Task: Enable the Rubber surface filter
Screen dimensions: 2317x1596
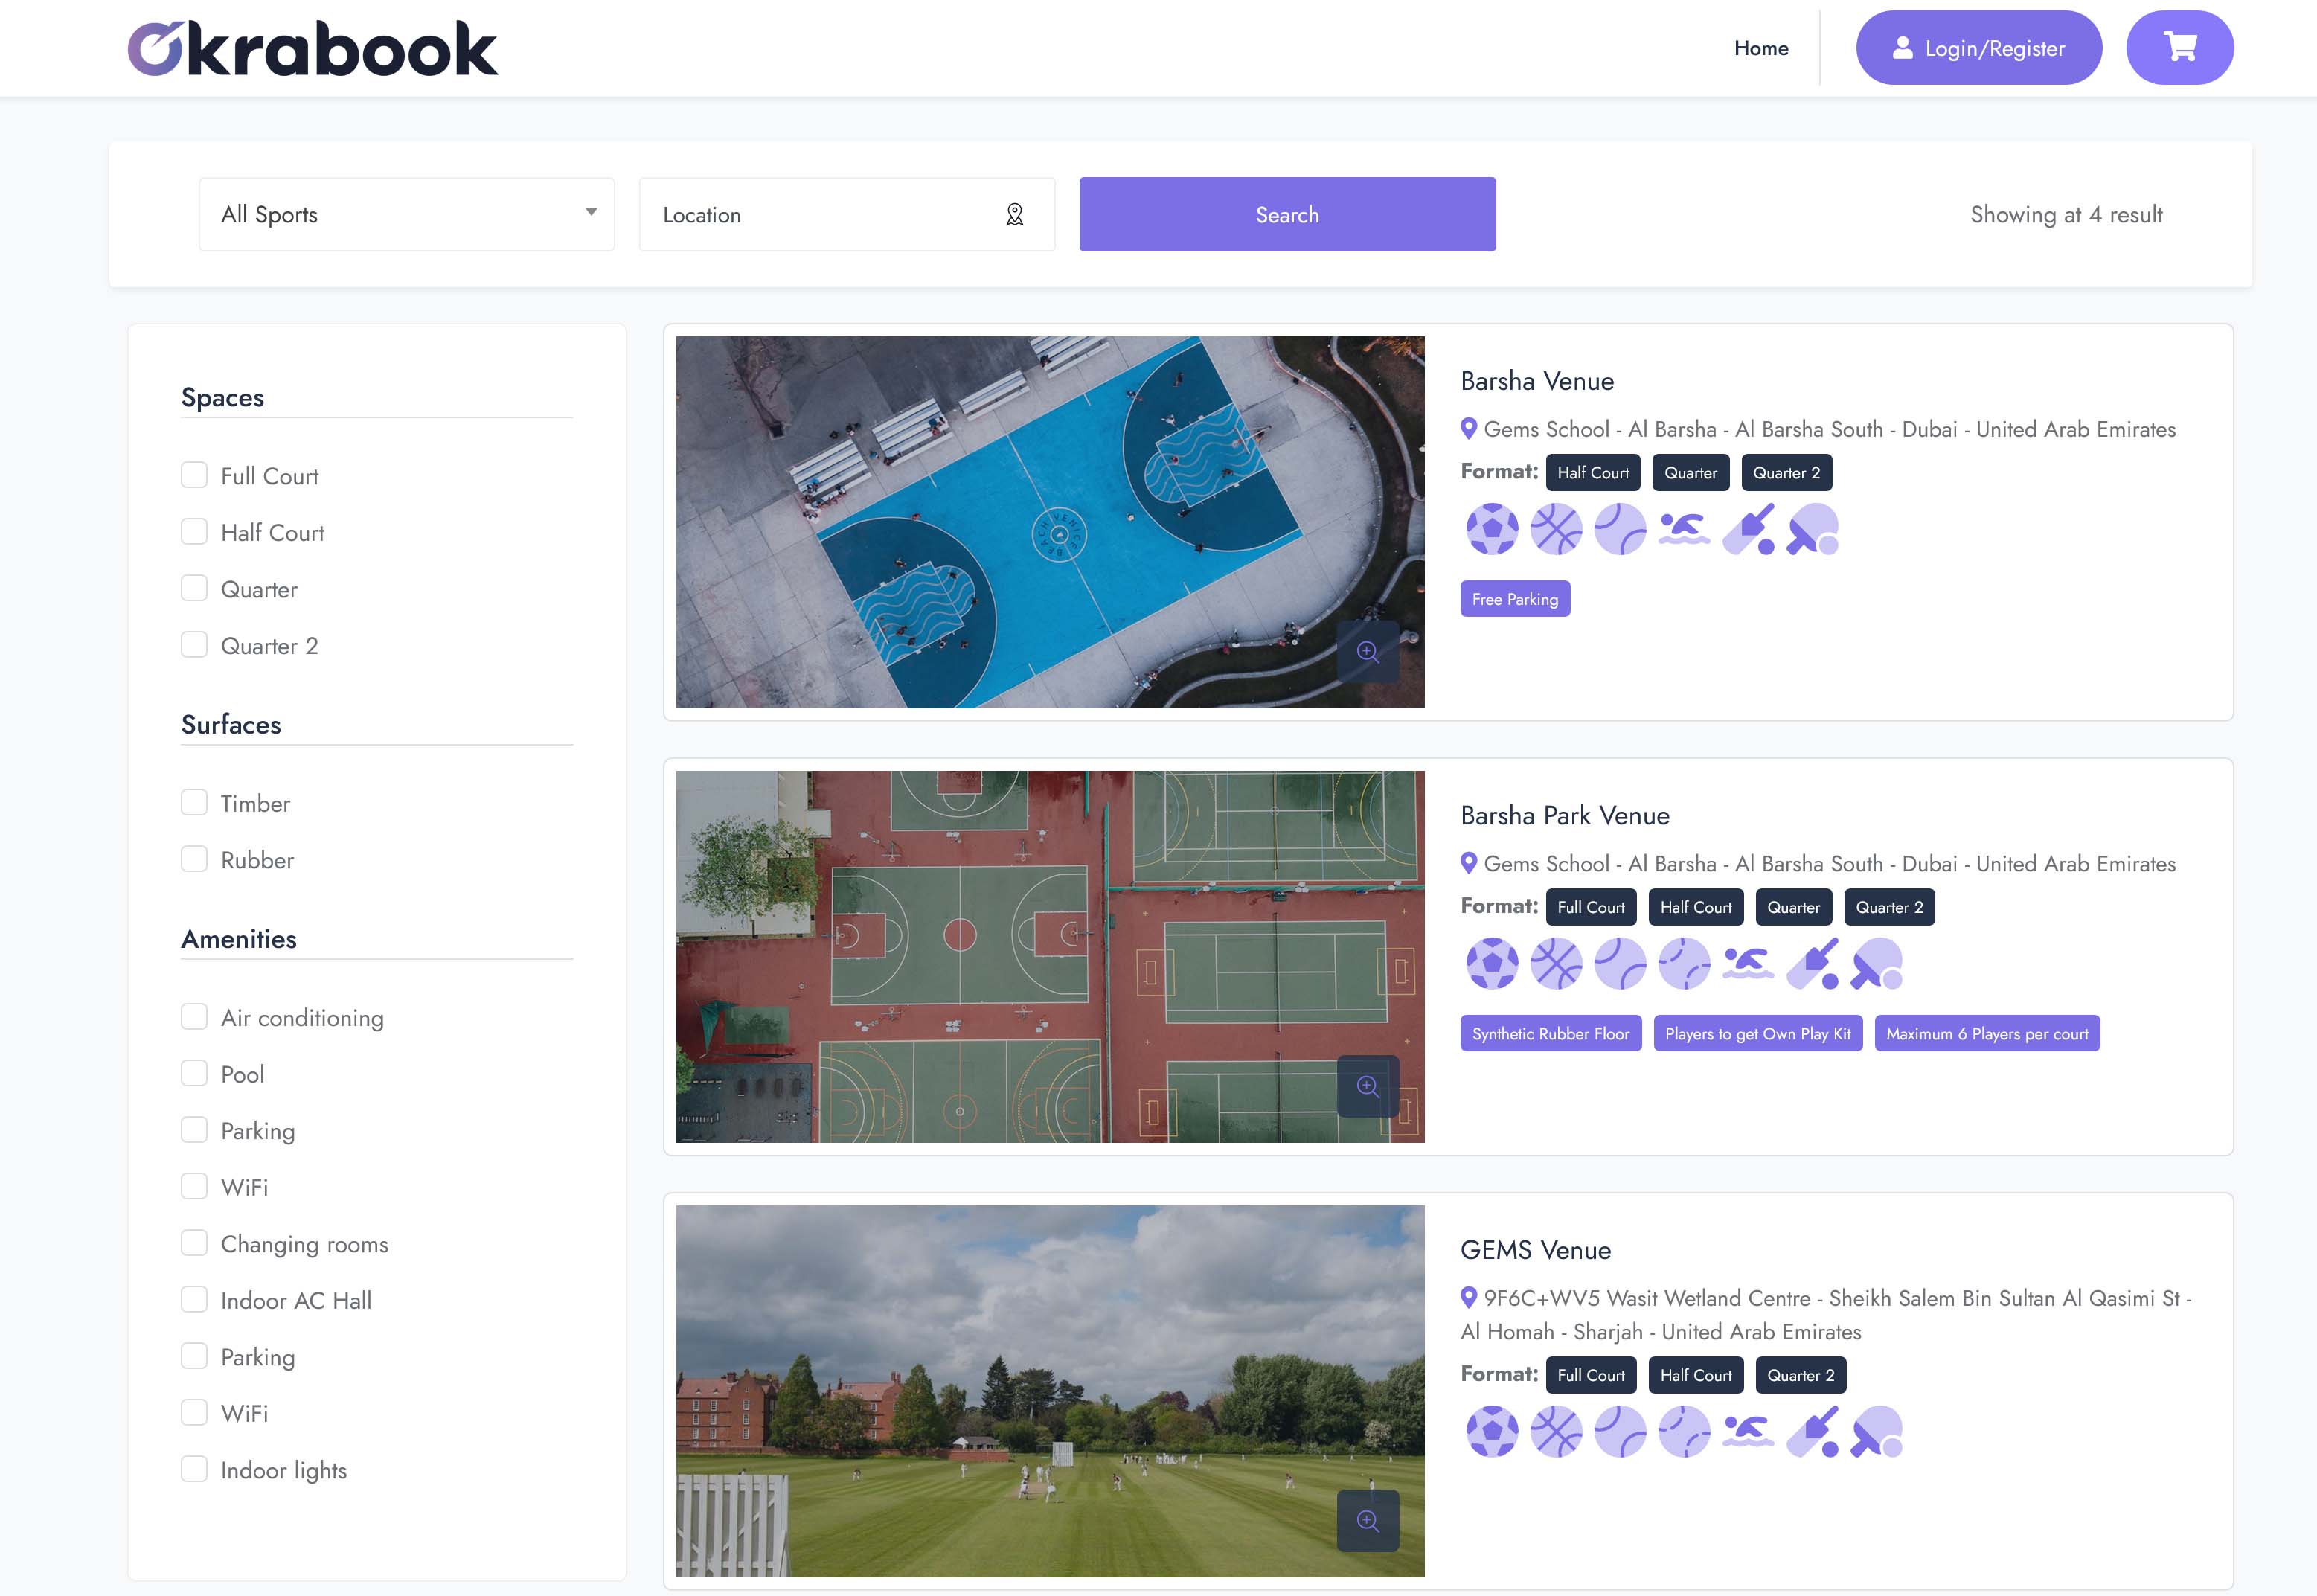Action: tap(194, 859)
